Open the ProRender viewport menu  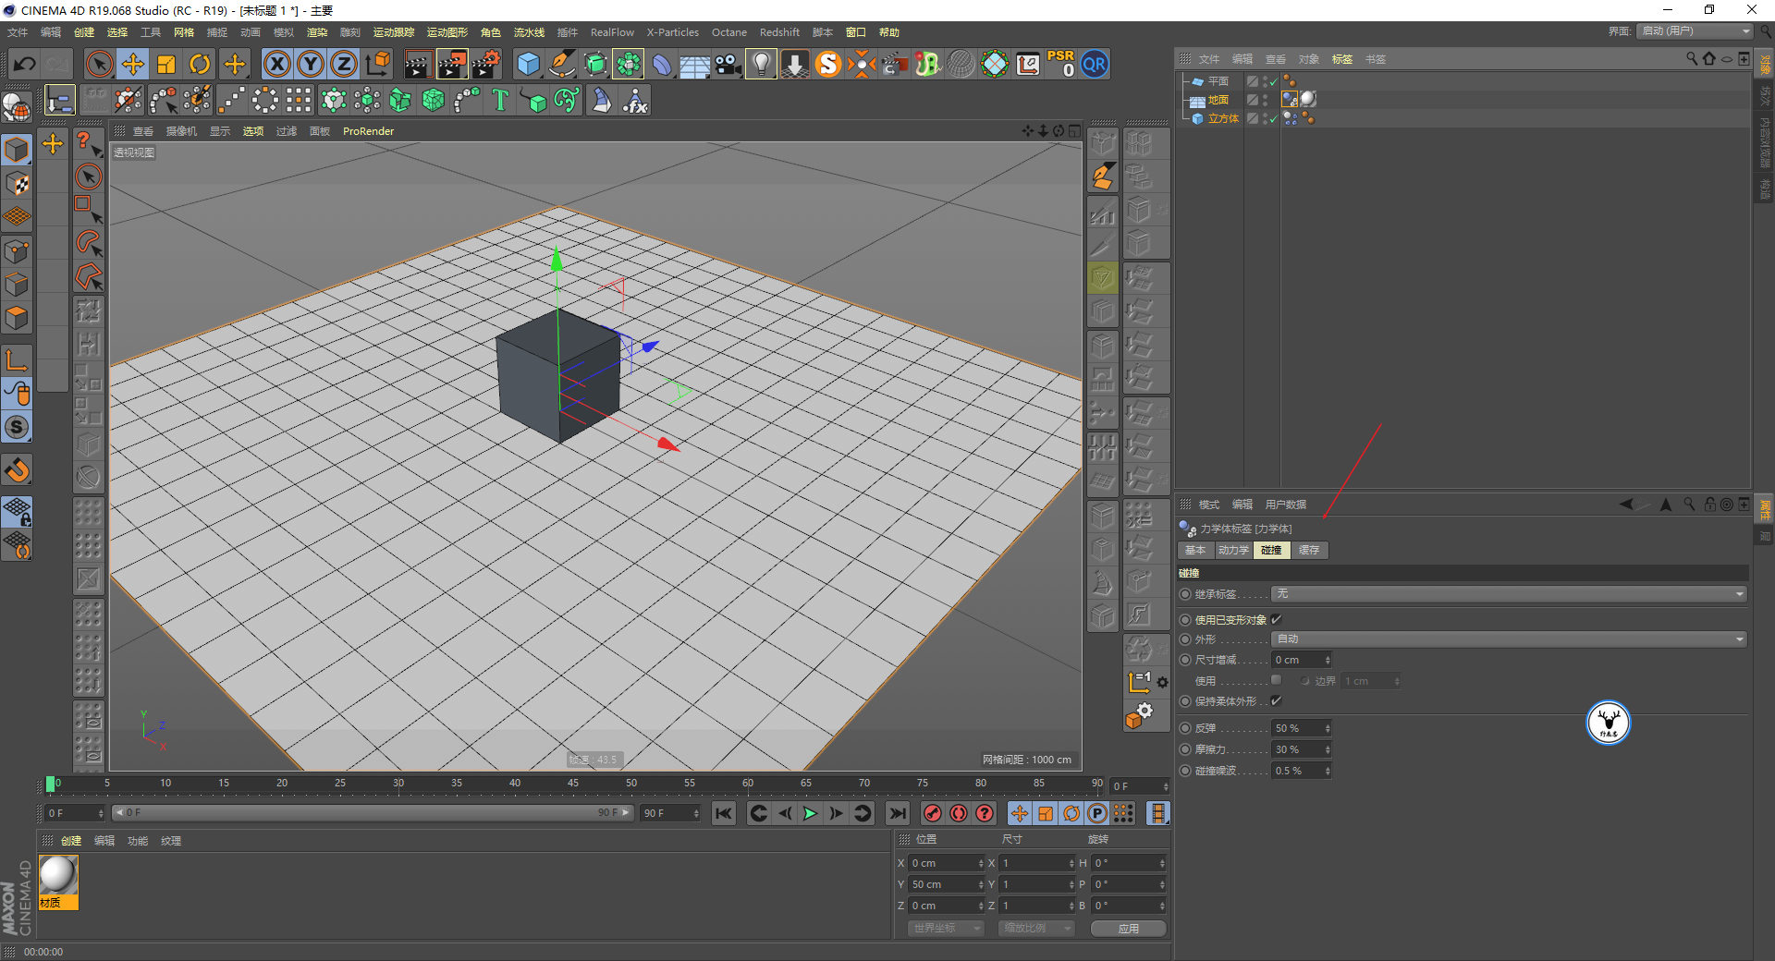368,131
